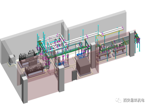Click the open end of the white pipes
149x107 pixels.
[x=122, y=28]
